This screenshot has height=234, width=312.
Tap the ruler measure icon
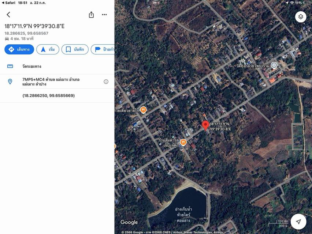point(10,66)
